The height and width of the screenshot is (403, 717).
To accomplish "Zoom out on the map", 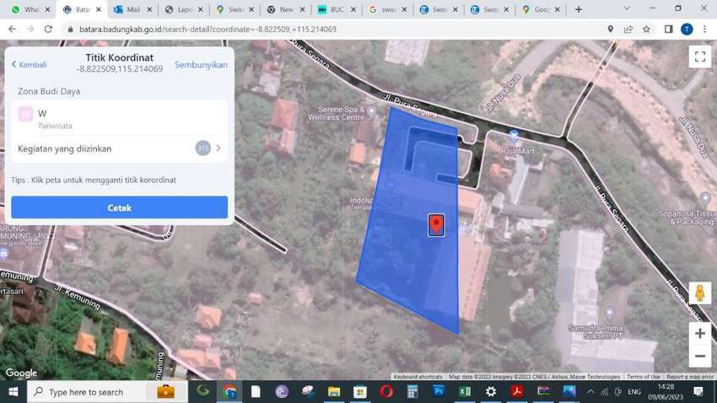I will [x=699, y=357].
